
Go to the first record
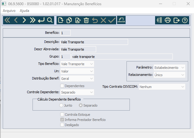click(7, 20)
